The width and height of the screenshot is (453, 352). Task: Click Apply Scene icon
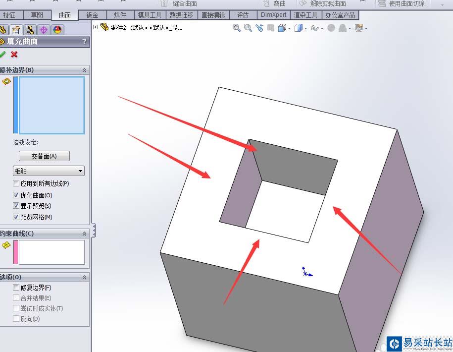pyautogui.click(x=343, y=28)
